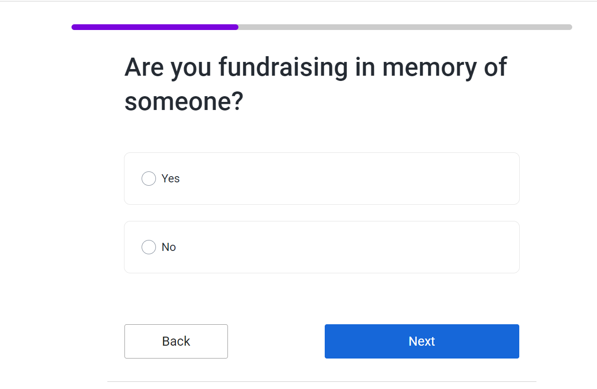Viewport: 597px width, 389px height.
Task: Choose the No answer card
Action: 321,247
